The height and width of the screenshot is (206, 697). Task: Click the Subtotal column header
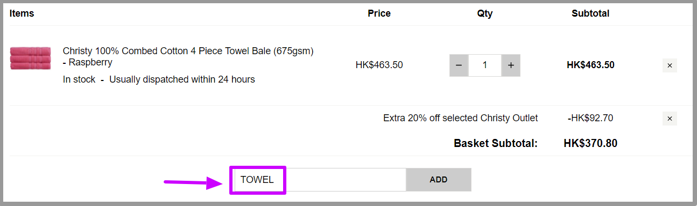590,13
